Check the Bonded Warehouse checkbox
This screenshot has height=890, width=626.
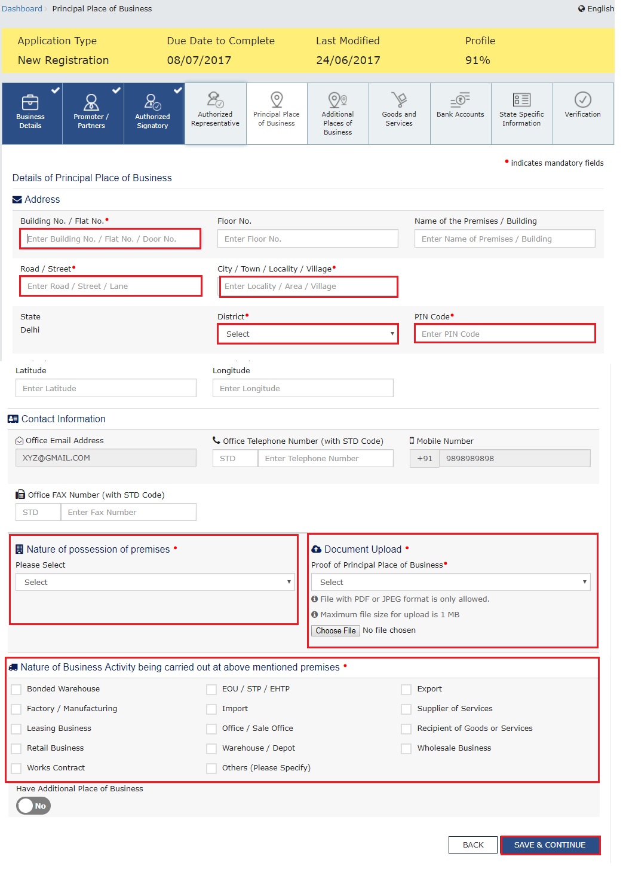pyautogui.click(x=17, y=690)
